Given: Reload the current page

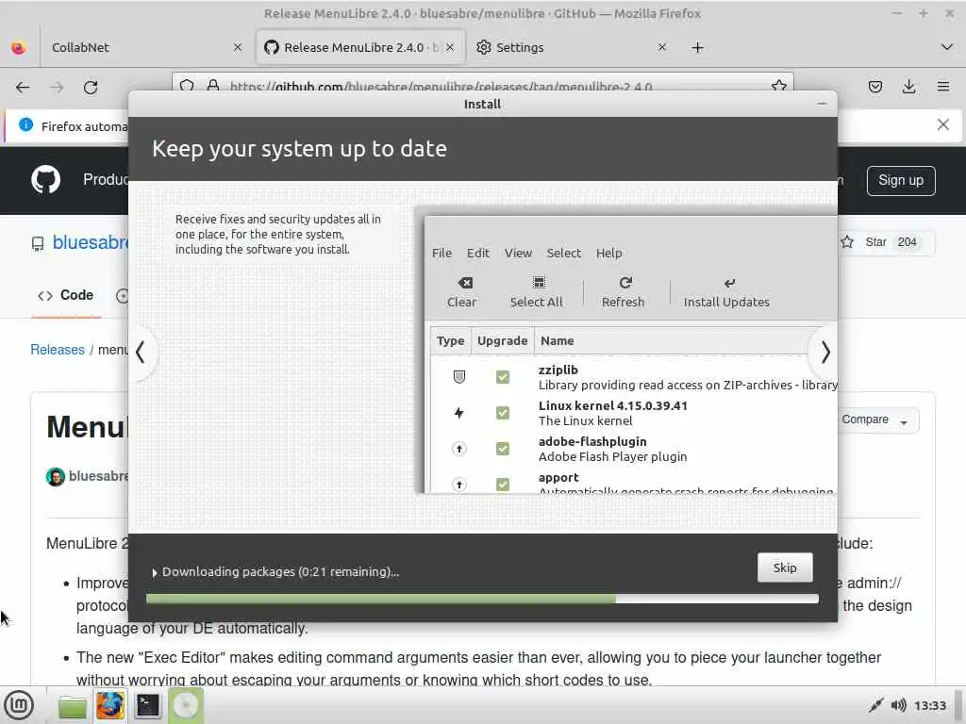Looking at the screenshot, I should (x=91, y=88).
